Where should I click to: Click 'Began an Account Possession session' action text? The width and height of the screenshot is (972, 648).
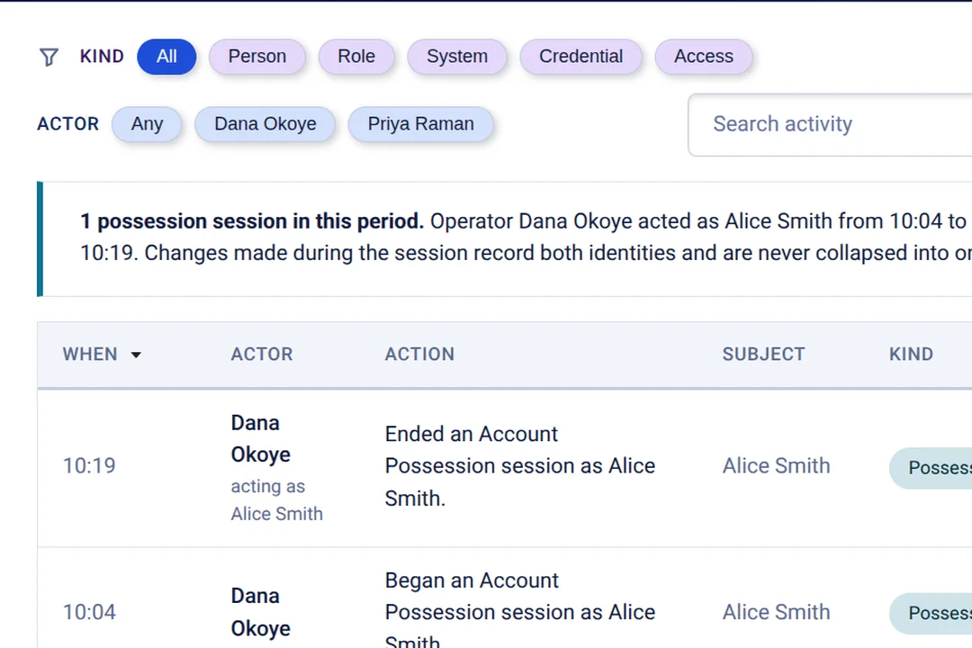[x=519, y=611]
